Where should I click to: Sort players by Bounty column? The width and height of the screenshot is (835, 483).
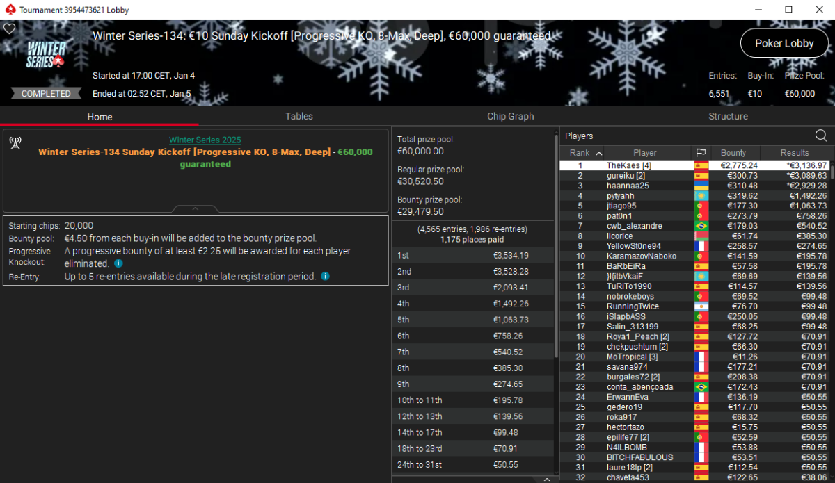click(x=733, y=153)
